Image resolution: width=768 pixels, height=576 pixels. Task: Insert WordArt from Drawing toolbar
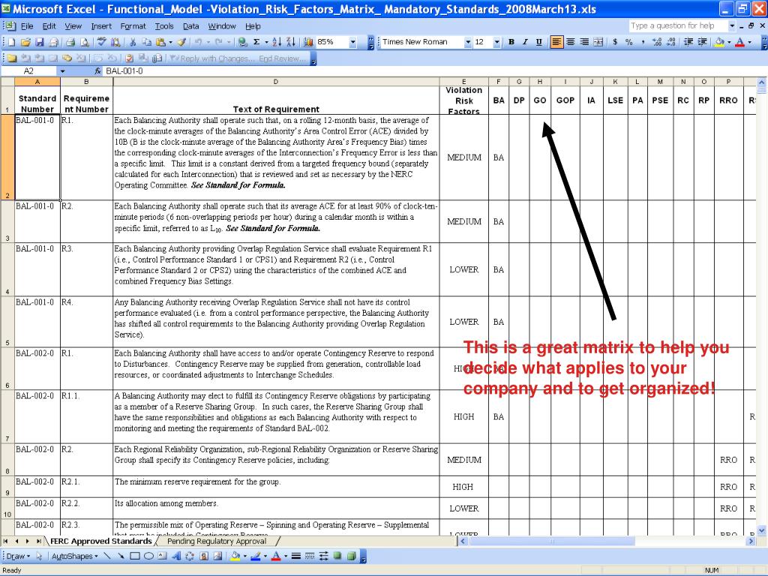click(x=176, y=556)
